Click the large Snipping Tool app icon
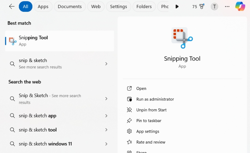The height and width of the screenshot is (153, 250). [x=182, y=38]
